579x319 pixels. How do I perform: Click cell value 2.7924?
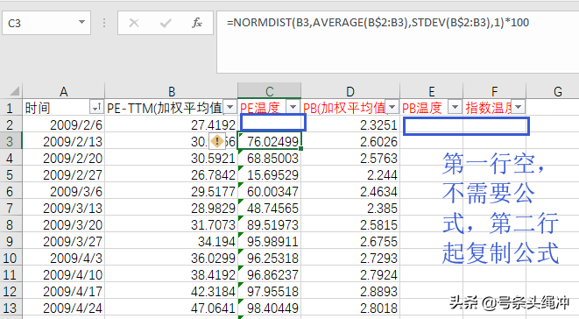click(350, 274)
